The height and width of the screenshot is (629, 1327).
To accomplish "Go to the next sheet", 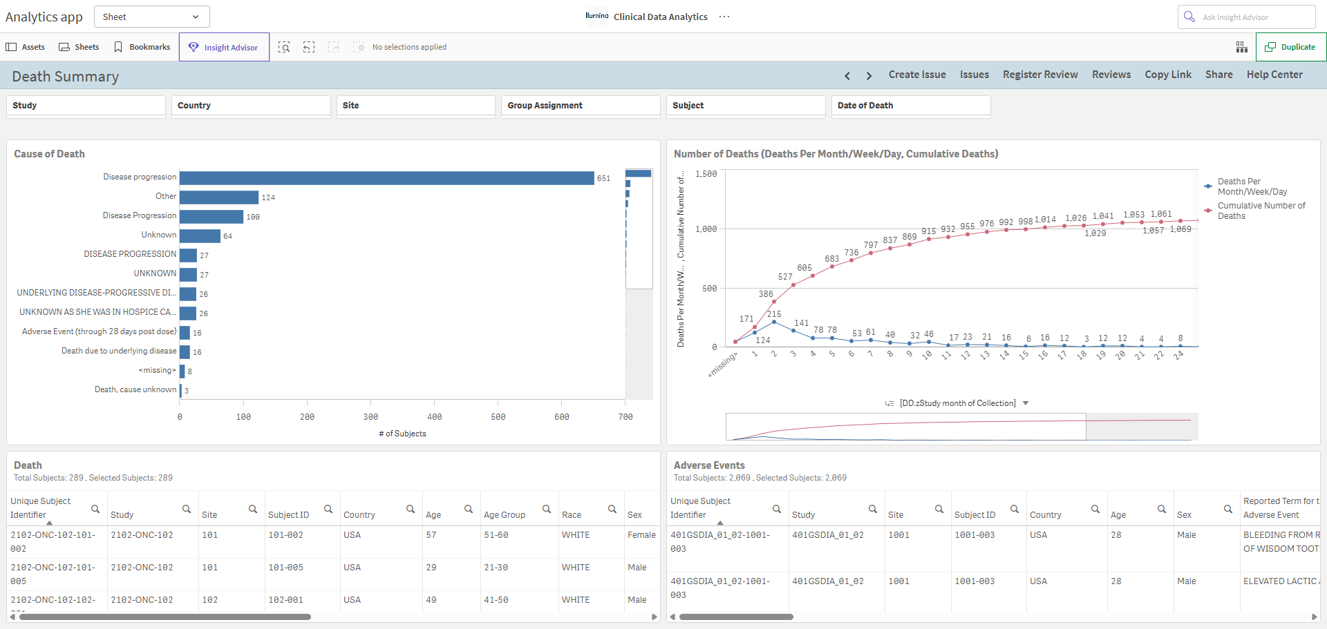I will 869,75.
